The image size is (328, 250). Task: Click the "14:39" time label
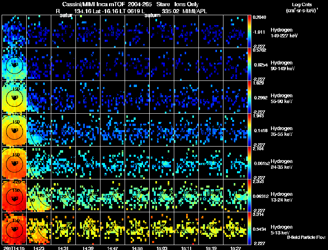pyautogui.click(x=88, y=248)
